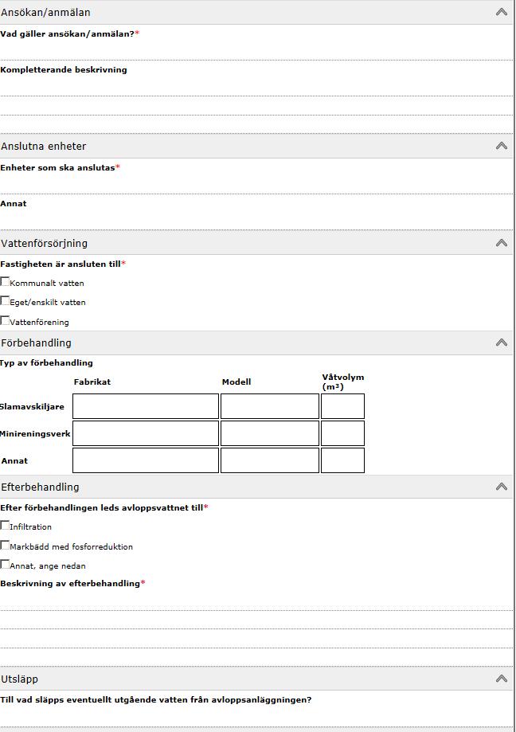
Task: Click the Vattenförsörjning section heading
Action: pyautogui.click(x=45, y=243)
